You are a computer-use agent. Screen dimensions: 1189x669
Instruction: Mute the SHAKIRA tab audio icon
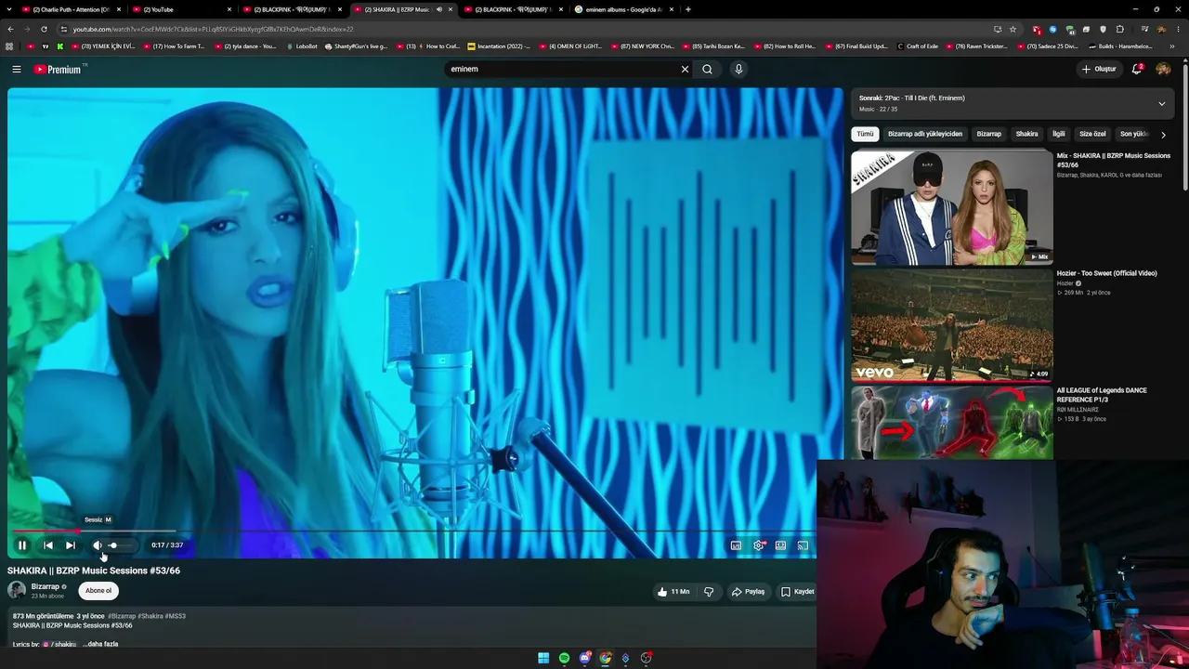point(438,9)
